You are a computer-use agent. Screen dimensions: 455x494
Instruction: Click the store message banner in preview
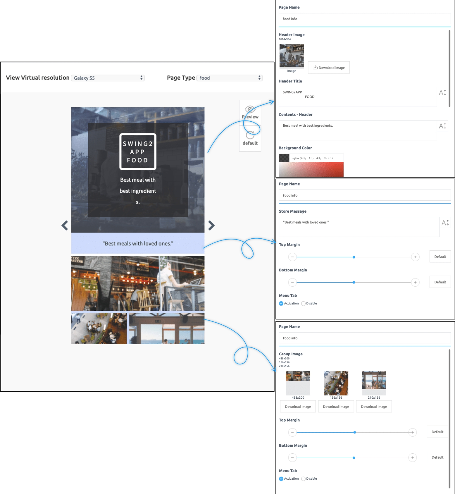[138, 243]
